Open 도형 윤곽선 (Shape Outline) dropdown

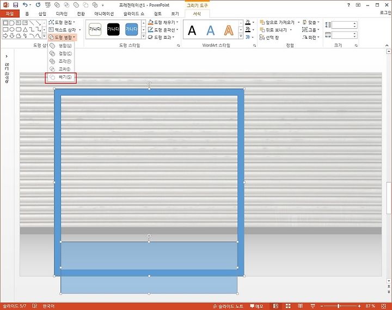163,30
